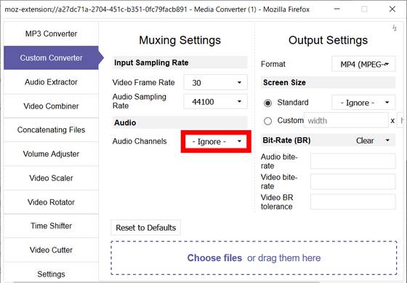
Task: Open the Audio Sampling Rate dropdown
Action: point(215,101)
